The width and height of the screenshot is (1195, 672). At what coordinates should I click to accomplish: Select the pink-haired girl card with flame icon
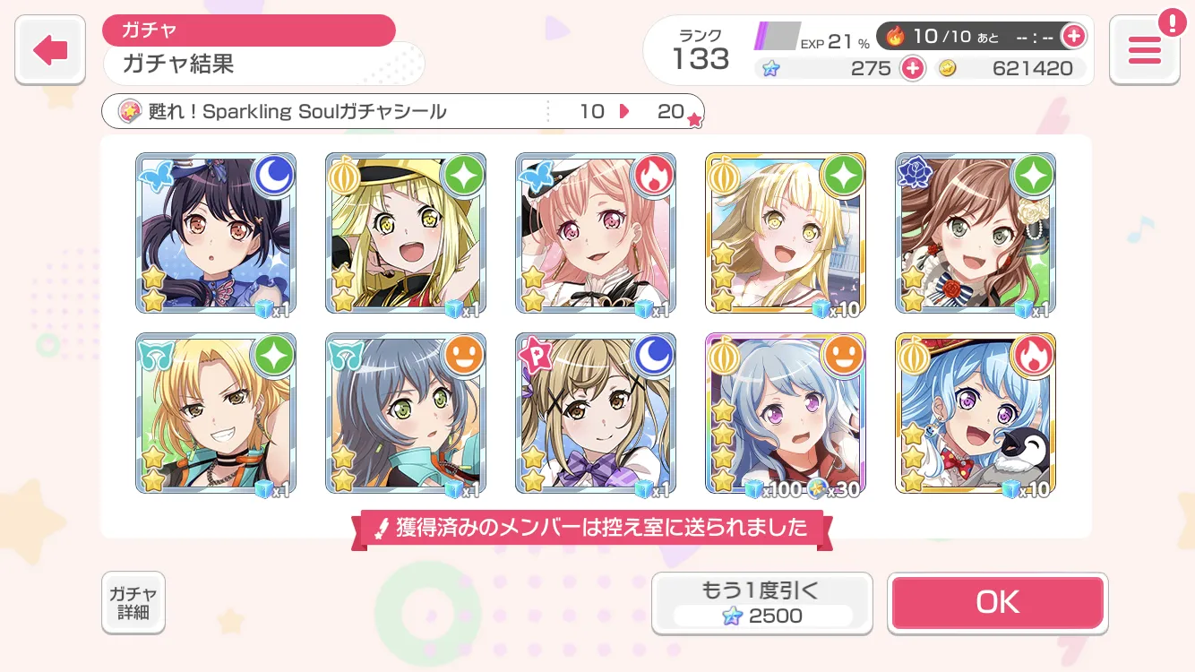coord(596,233)
